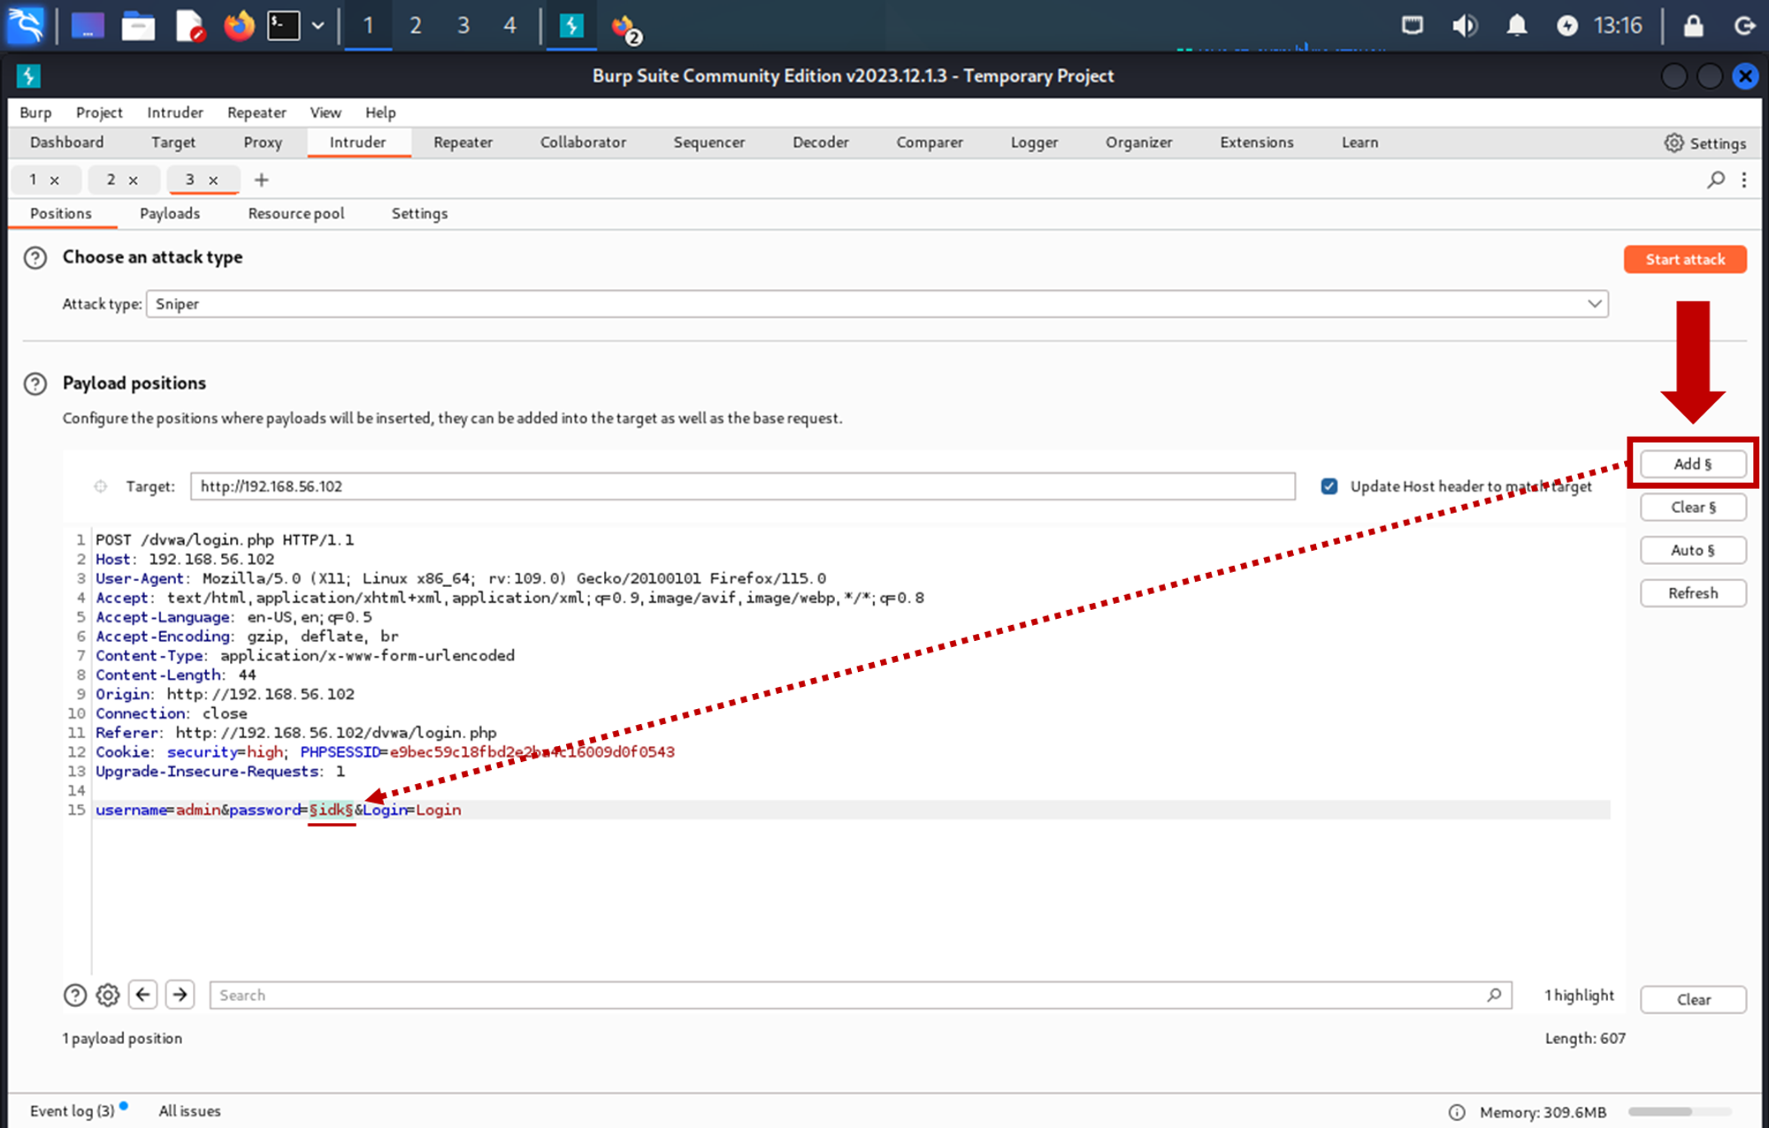Click the Add § button
This screenshot has width=1769, height=1128.
[1693, 464]
